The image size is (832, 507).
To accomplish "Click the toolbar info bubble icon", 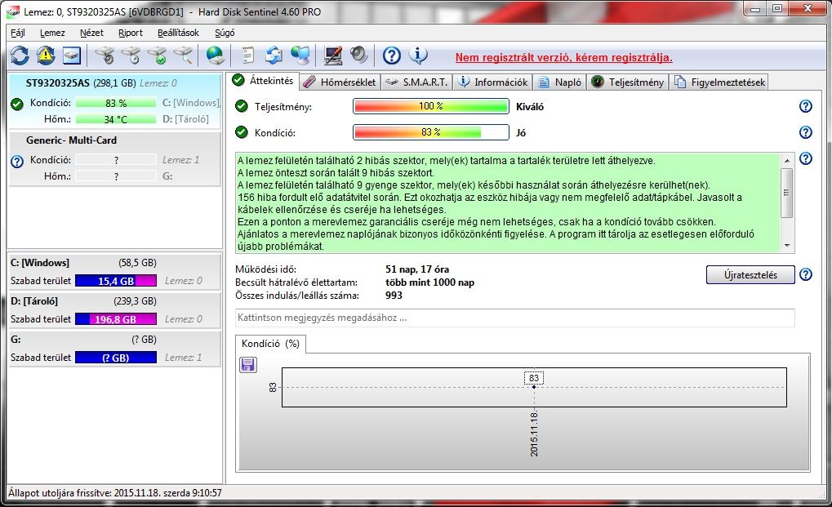I will [418, 55].
